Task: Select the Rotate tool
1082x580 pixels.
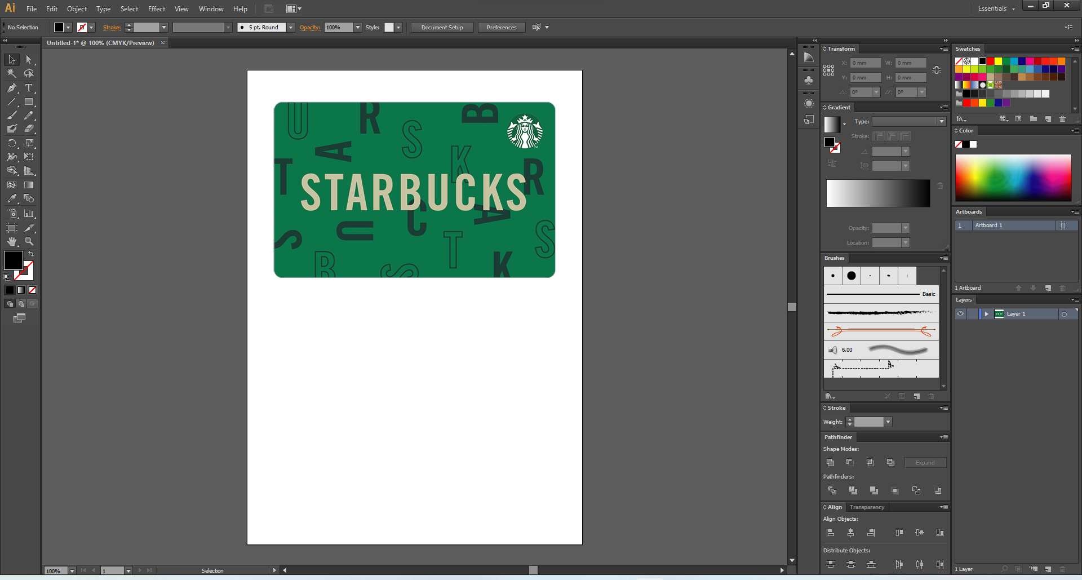Action: coord(12,144)
